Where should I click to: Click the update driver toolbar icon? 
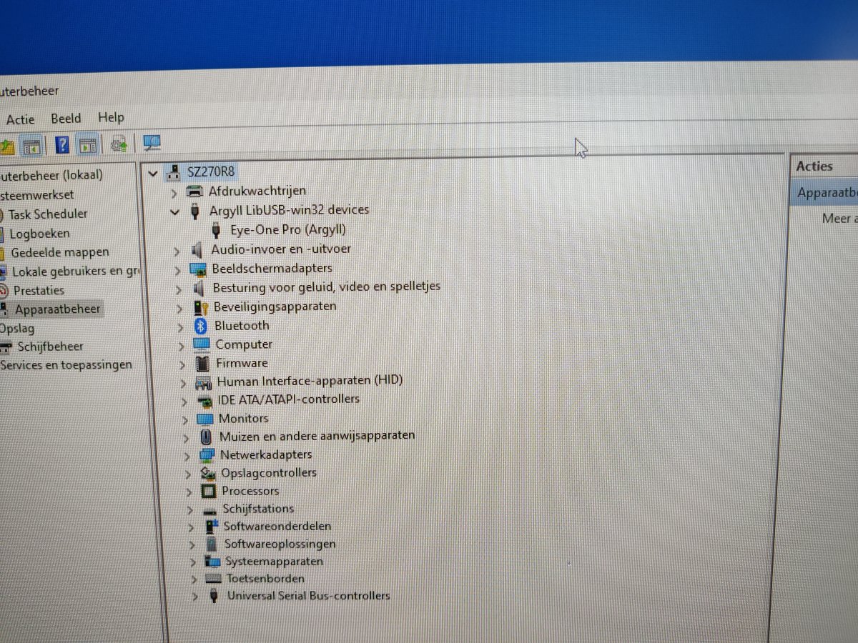pyautogui.click(x=119, y=144)
